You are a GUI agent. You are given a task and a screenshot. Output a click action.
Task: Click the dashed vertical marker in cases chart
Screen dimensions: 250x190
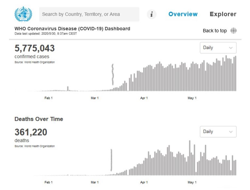pos(113,75)
